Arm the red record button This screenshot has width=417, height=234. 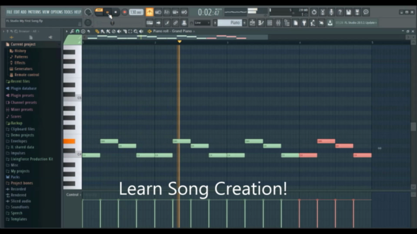point(124,12)
